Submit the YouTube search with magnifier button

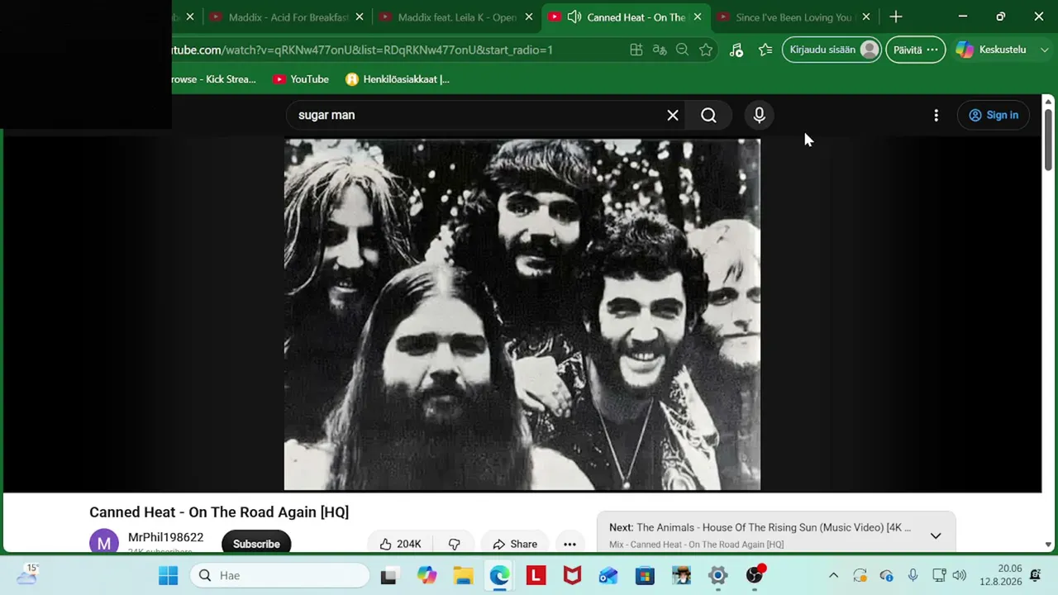(708, 116)
